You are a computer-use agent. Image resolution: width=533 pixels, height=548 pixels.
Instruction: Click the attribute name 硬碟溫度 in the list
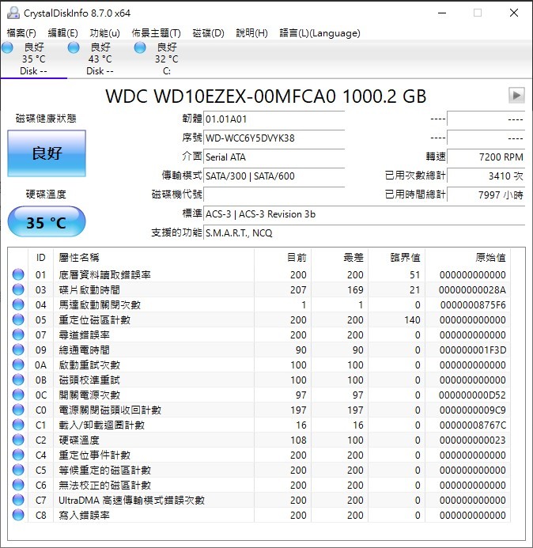pyautogui.click(x=79, y=440)
